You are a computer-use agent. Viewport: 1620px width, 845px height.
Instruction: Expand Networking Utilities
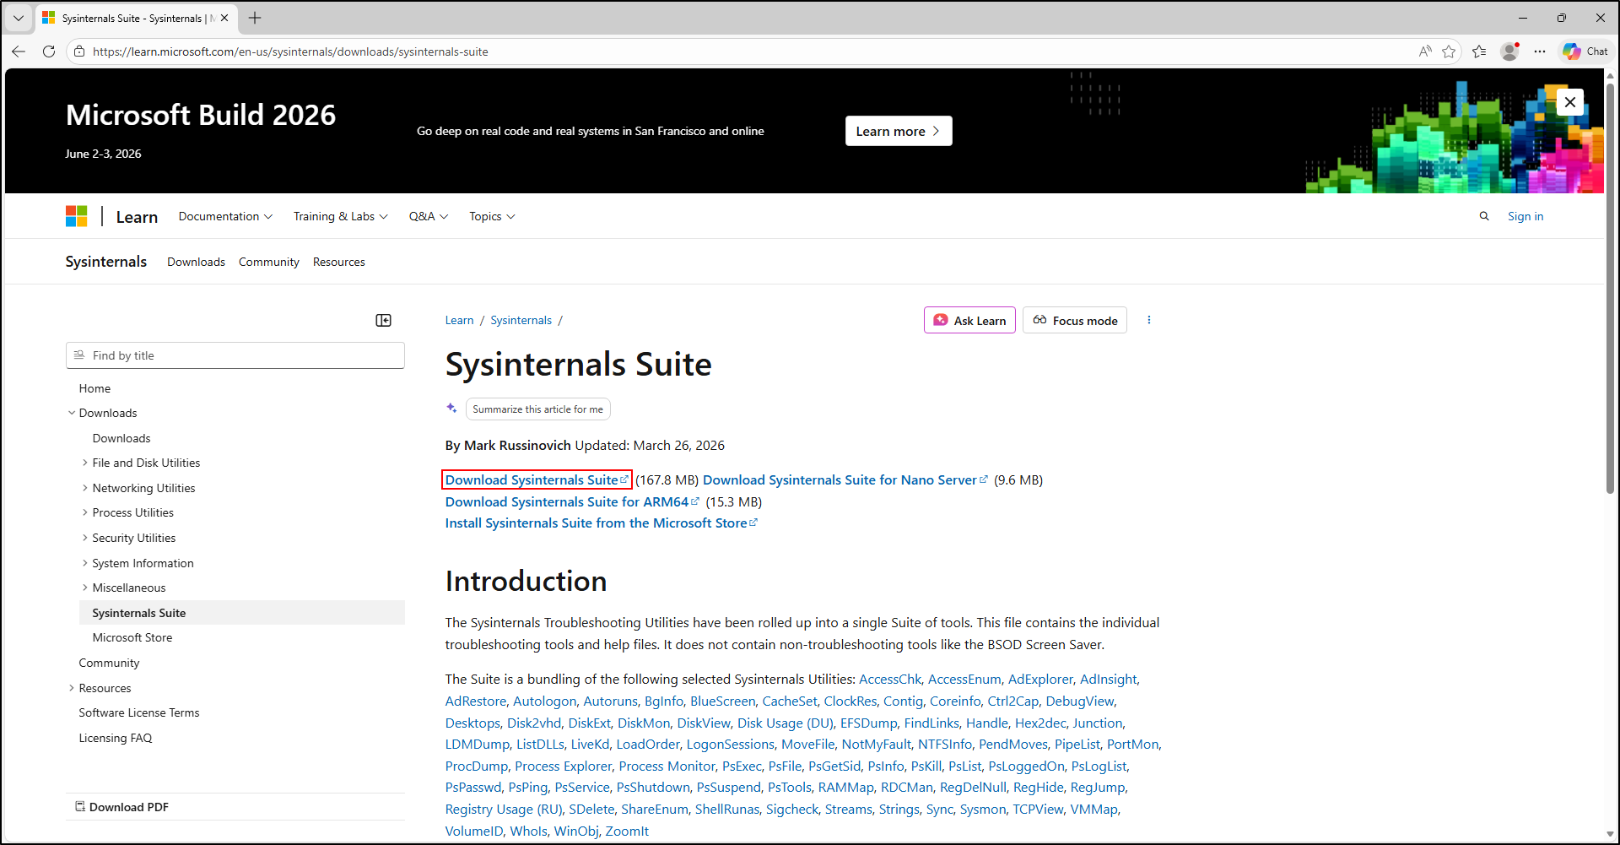coord(85,488)
